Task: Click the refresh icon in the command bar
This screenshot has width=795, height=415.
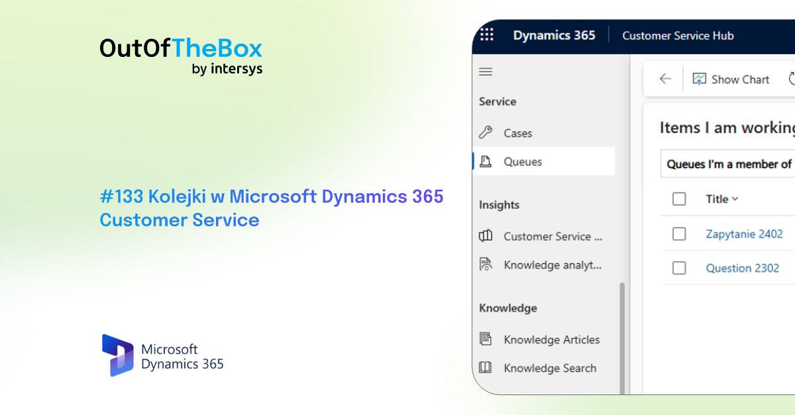Action: pos(792,79)
